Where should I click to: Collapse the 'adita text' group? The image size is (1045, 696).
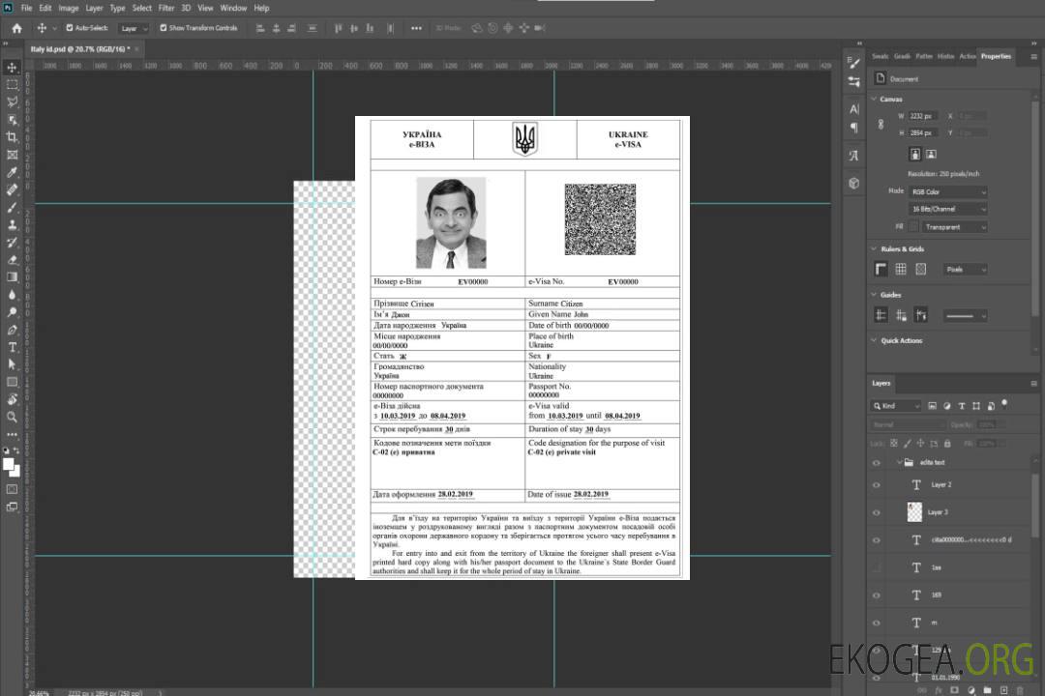pos(898,462)
